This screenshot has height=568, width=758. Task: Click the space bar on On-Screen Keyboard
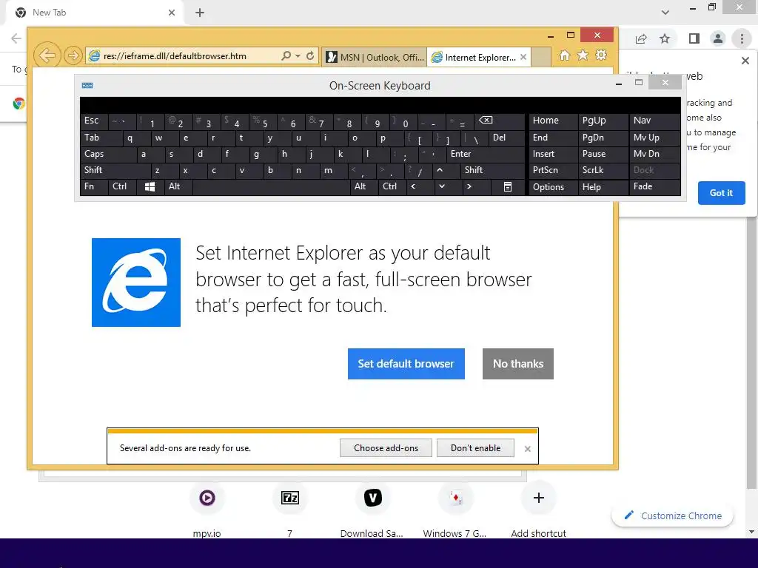[x=272, y=187]
